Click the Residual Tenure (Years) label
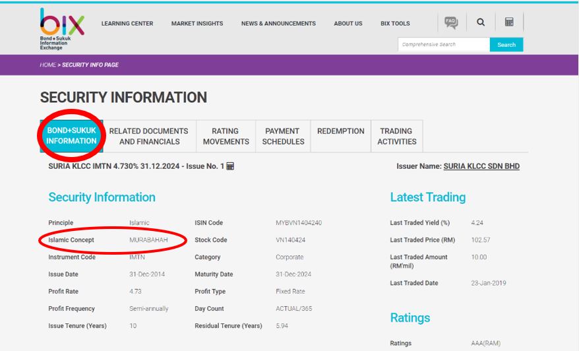579x351 pixels. 228,326
